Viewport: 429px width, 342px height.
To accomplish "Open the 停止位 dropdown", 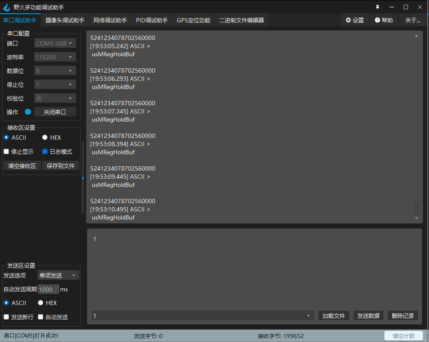I will pyautogui.click(x=55, y=84).
